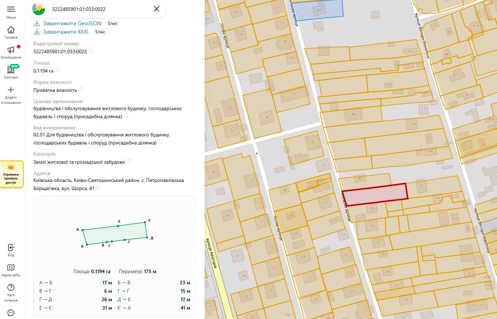Click the parcel shape diagram
This screenshot has width=497, height=319.
click(115, 233)
